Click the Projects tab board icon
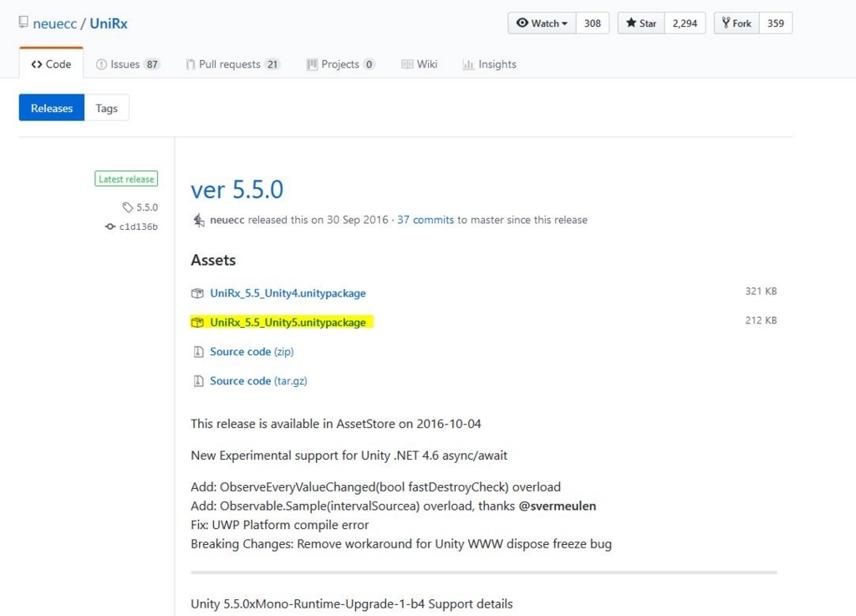 coord(312,64)
